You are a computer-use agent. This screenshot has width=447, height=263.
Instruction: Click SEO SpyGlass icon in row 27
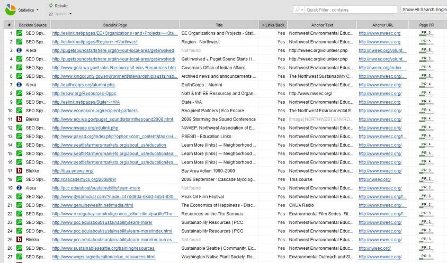19,257
